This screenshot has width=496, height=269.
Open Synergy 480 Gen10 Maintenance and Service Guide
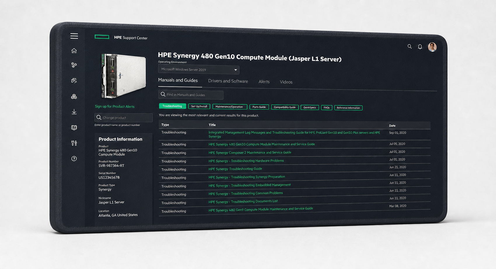tap(262, 144)
